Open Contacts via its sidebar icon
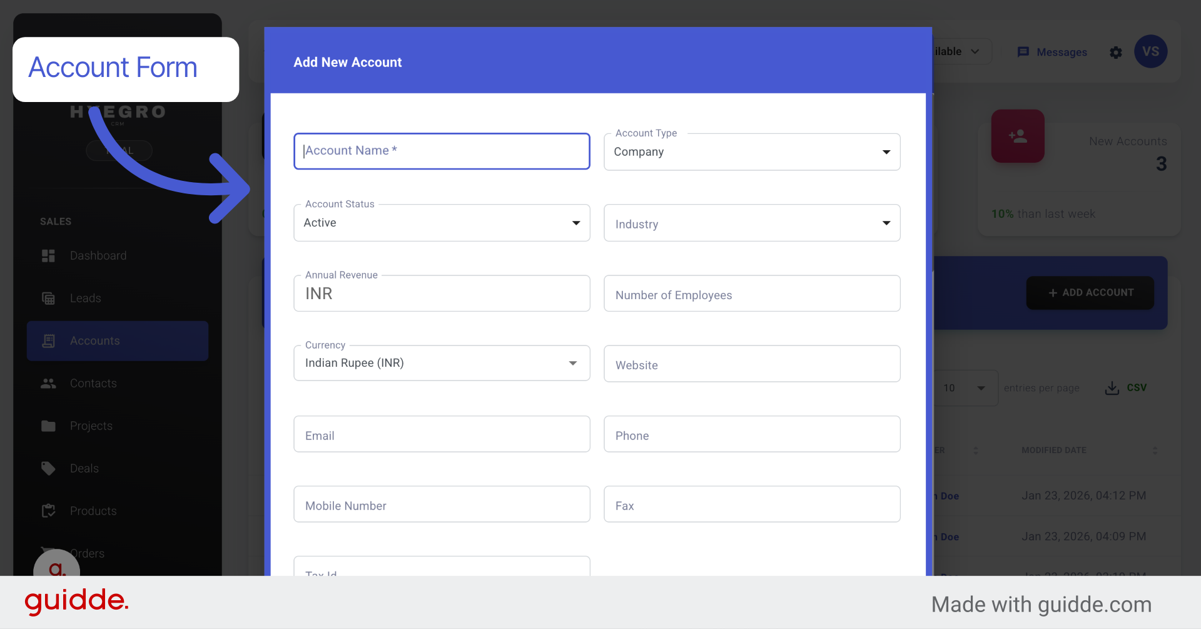Image resolution: width=1201 pixels, height=629 pixels. (49, 383)
